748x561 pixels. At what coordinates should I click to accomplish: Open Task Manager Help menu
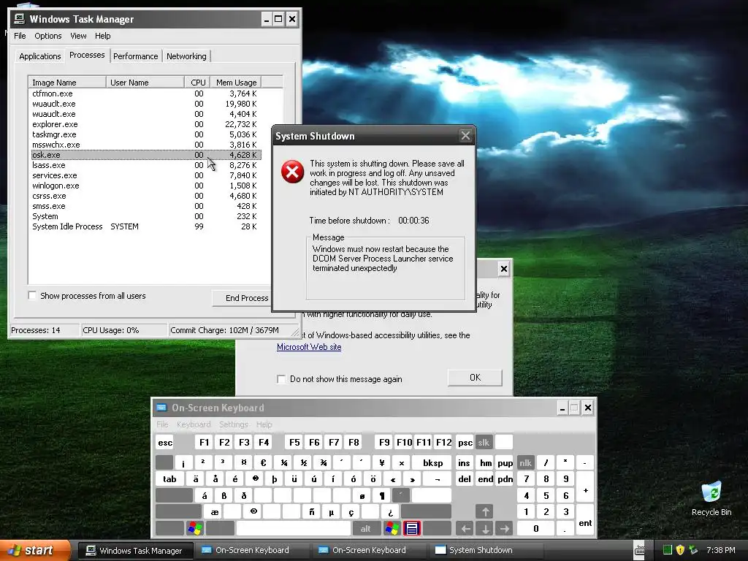(102, 36)
